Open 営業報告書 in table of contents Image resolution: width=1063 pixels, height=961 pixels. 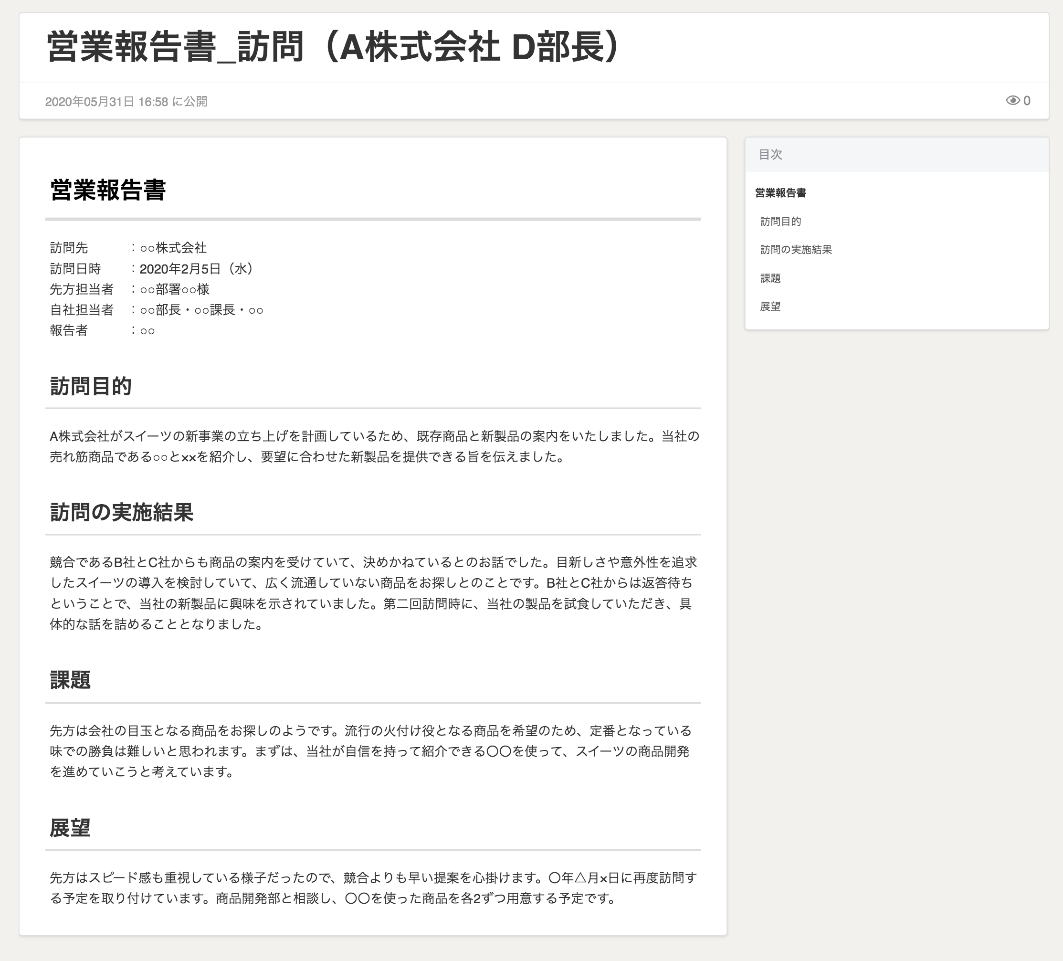(780, 193)
